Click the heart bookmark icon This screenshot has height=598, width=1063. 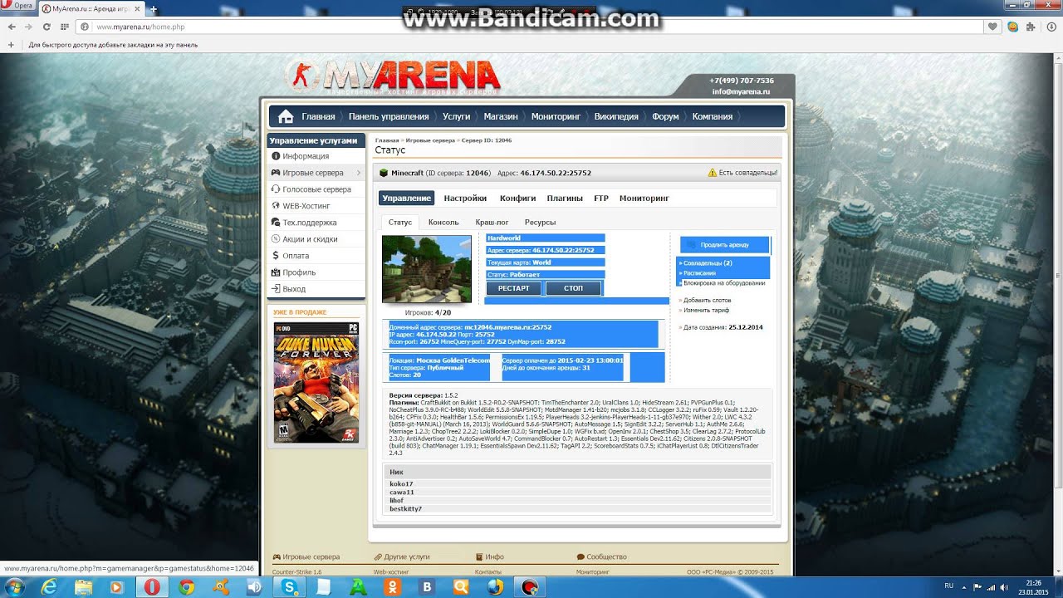[992, 27]
